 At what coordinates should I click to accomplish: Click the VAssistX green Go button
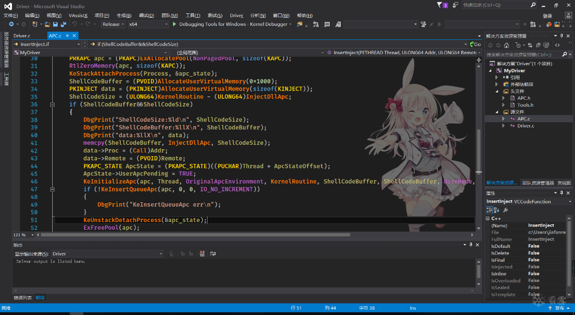[x=475, y=44]
